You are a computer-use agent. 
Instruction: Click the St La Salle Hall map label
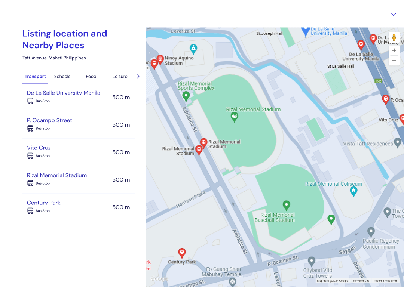[x=341, y=66]
